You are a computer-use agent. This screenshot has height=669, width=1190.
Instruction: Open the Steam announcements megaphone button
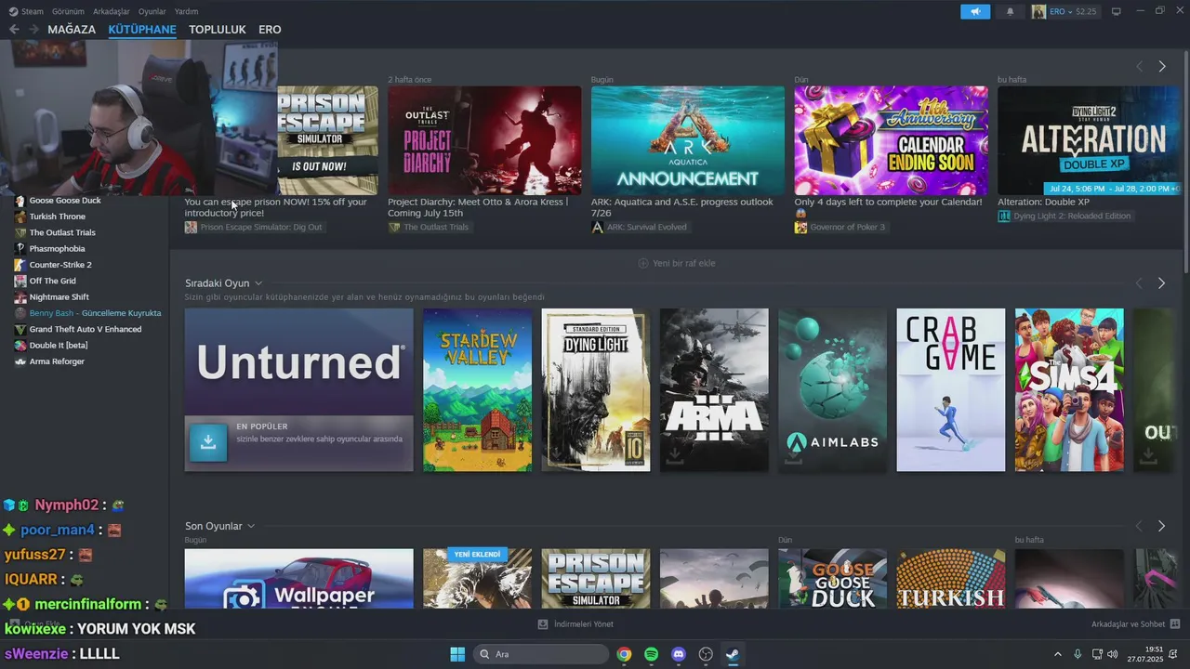[x=975, y=11]
